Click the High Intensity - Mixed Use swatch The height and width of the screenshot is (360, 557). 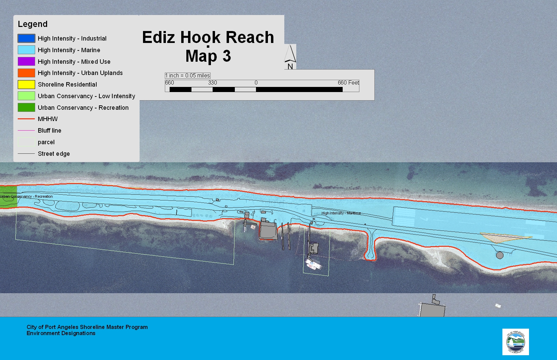coord(26,62)
